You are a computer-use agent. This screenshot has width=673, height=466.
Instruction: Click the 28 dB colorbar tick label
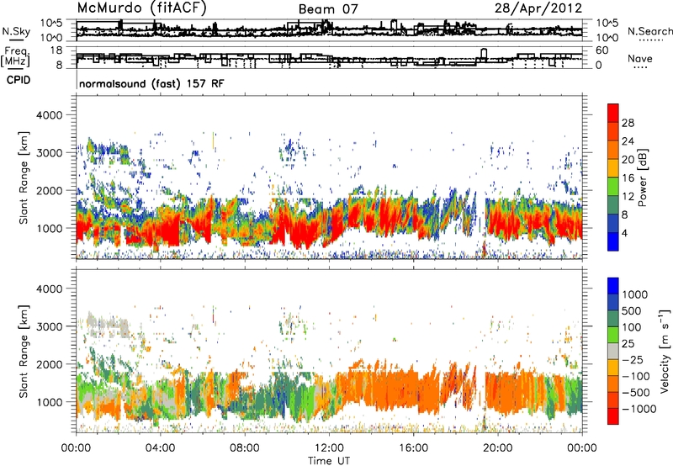pyautogui.click(x=628, y=123)
